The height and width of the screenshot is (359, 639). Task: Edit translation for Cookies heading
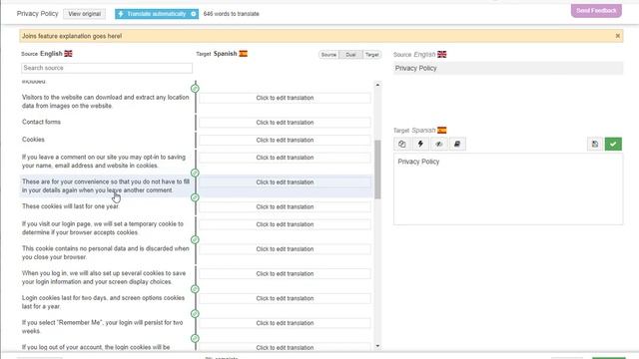pyautogui.click(x=285, y=140)
